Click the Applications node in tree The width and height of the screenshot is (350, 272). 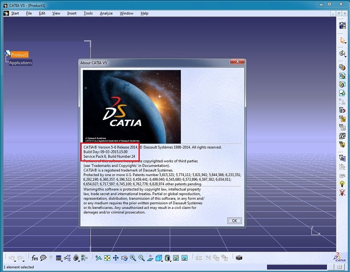point(21,63)
